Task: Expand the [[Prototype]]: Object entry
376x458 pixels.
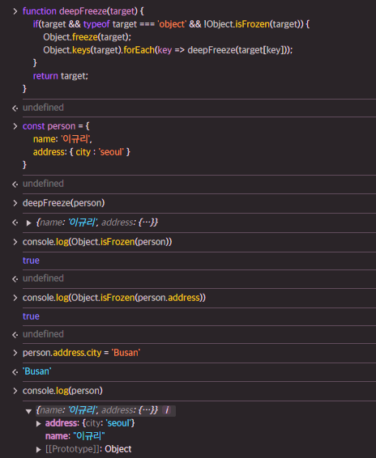Action: [38, 450]
